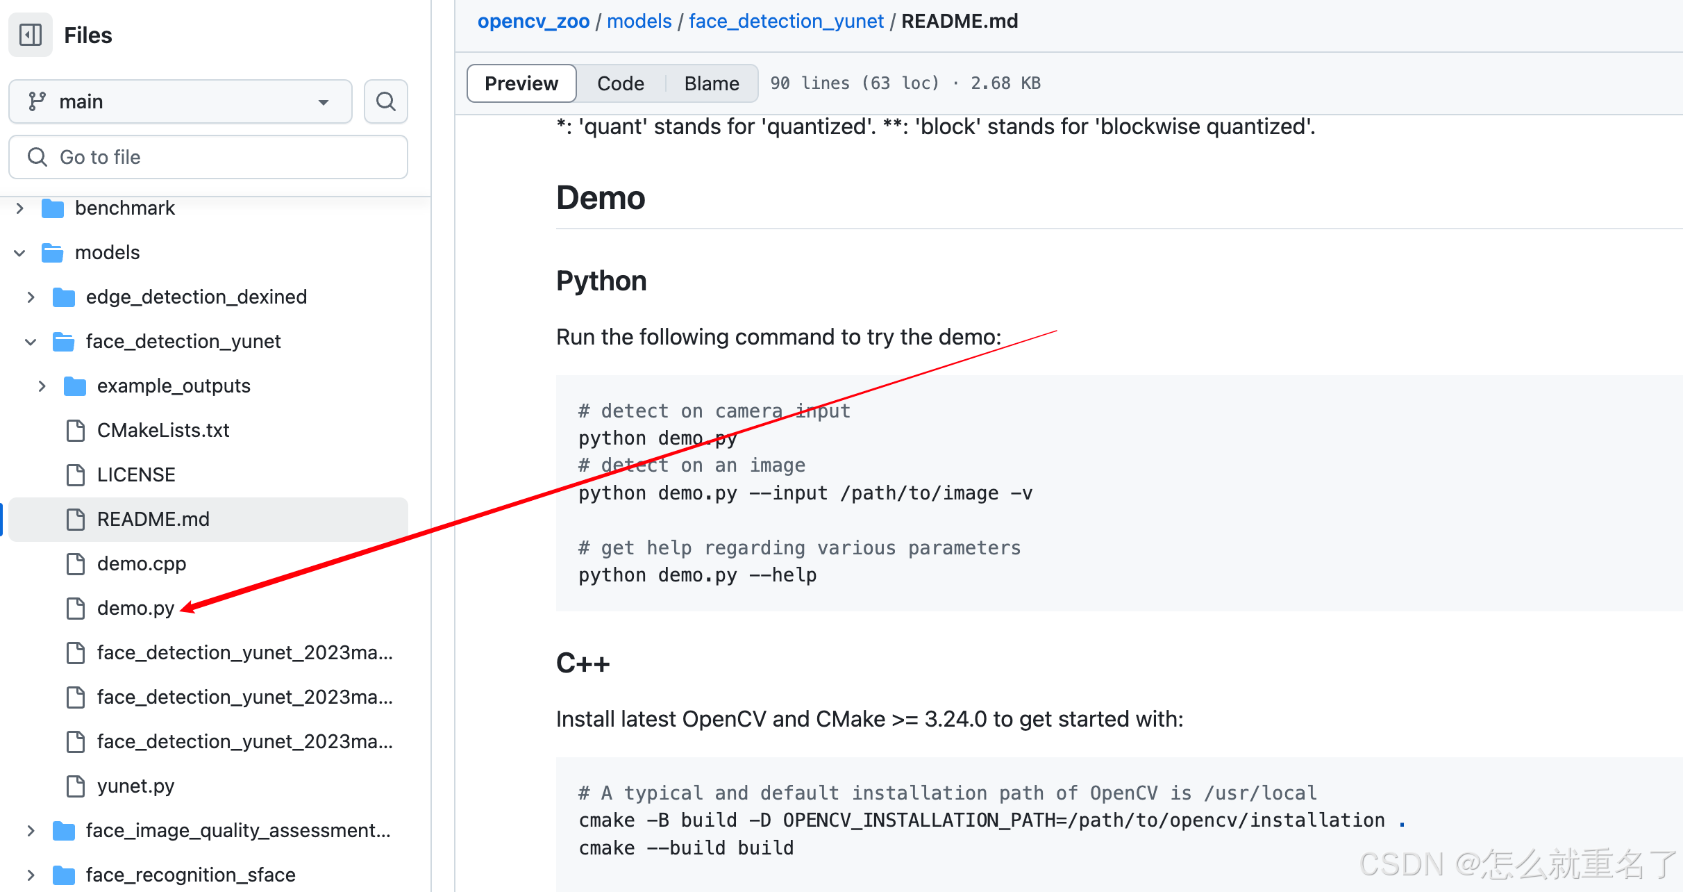Click the 'python demo.py --help' code line
Image resolution: width=1683 pixels, height=892 pixels.
coord(698,575)
